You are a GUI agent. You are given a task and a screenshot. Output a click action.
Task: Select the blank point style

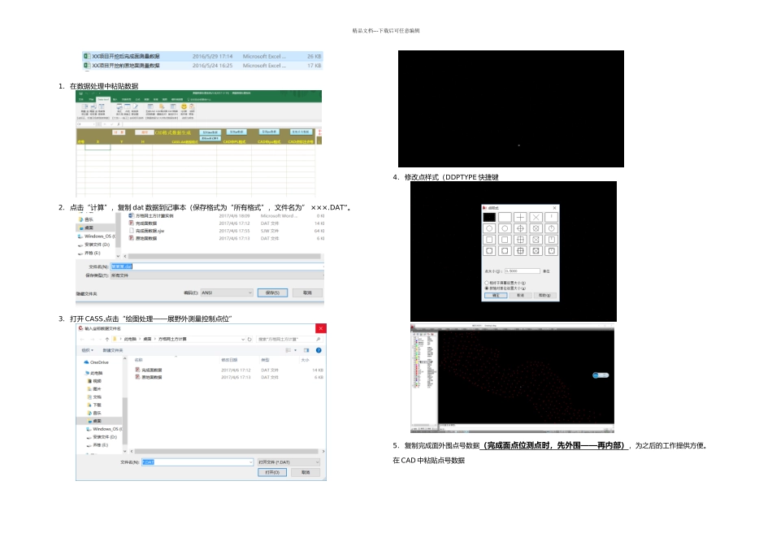tap(505, 217)
